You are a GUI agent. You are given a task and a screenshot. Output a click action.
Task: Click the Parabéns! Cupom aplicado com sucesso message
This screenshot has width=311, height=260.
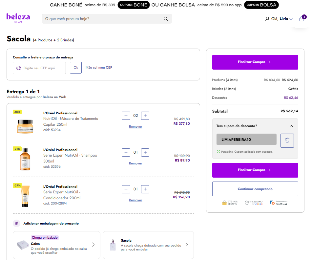point(245,152)
